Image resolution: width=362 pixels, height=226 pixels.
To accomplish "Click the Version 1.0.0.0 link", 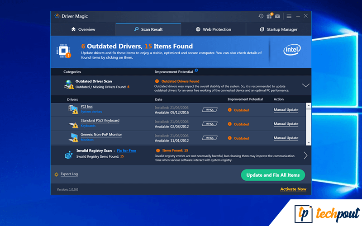I will click(x=67, y=189).
